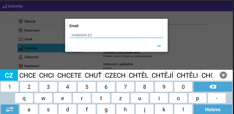Open the Nastavení section
This screenshot has width=234, height=114.
point(50,66)
